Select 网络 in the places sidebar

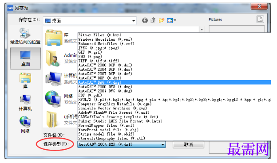[x=25, y=124]
